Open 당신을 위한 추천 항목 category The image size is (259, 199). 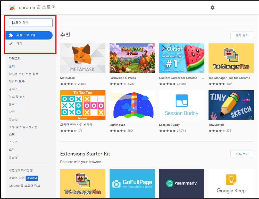tap(23, 74)
